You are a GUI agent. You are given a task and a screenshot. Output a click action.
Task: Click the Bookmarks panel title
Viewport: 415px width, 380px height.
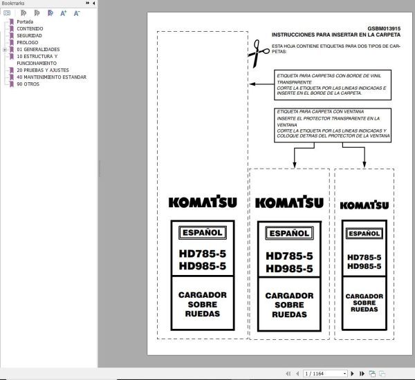(12, 3)
